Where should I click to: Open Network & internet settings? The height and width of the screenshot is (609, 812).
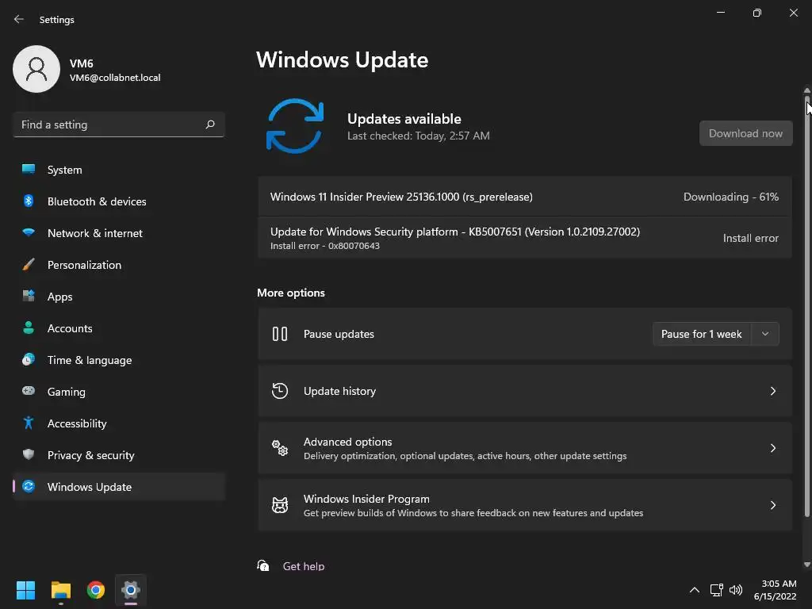[x=119, y=233]
